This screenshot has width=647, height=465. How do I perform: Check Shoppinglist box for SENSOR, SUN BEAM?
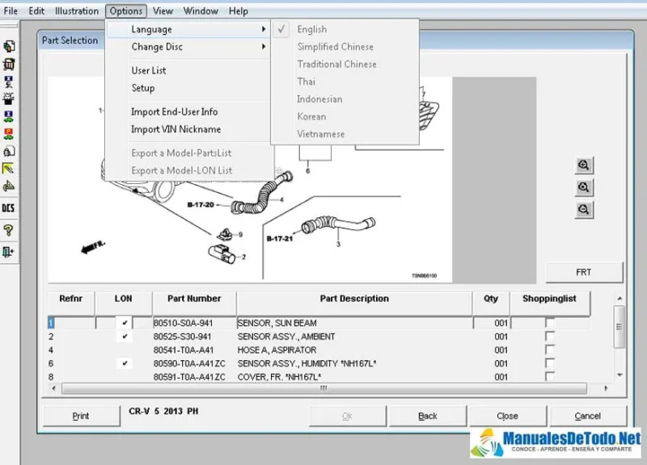550,323
